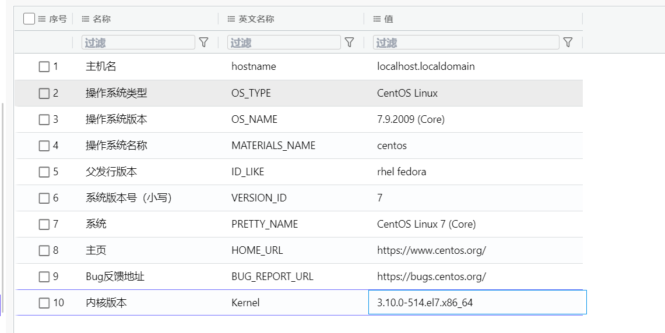The width and height of the screenshot is (665, 333).
Task: Click the Bug反馈地址 name cell
Action: [115, 277]
